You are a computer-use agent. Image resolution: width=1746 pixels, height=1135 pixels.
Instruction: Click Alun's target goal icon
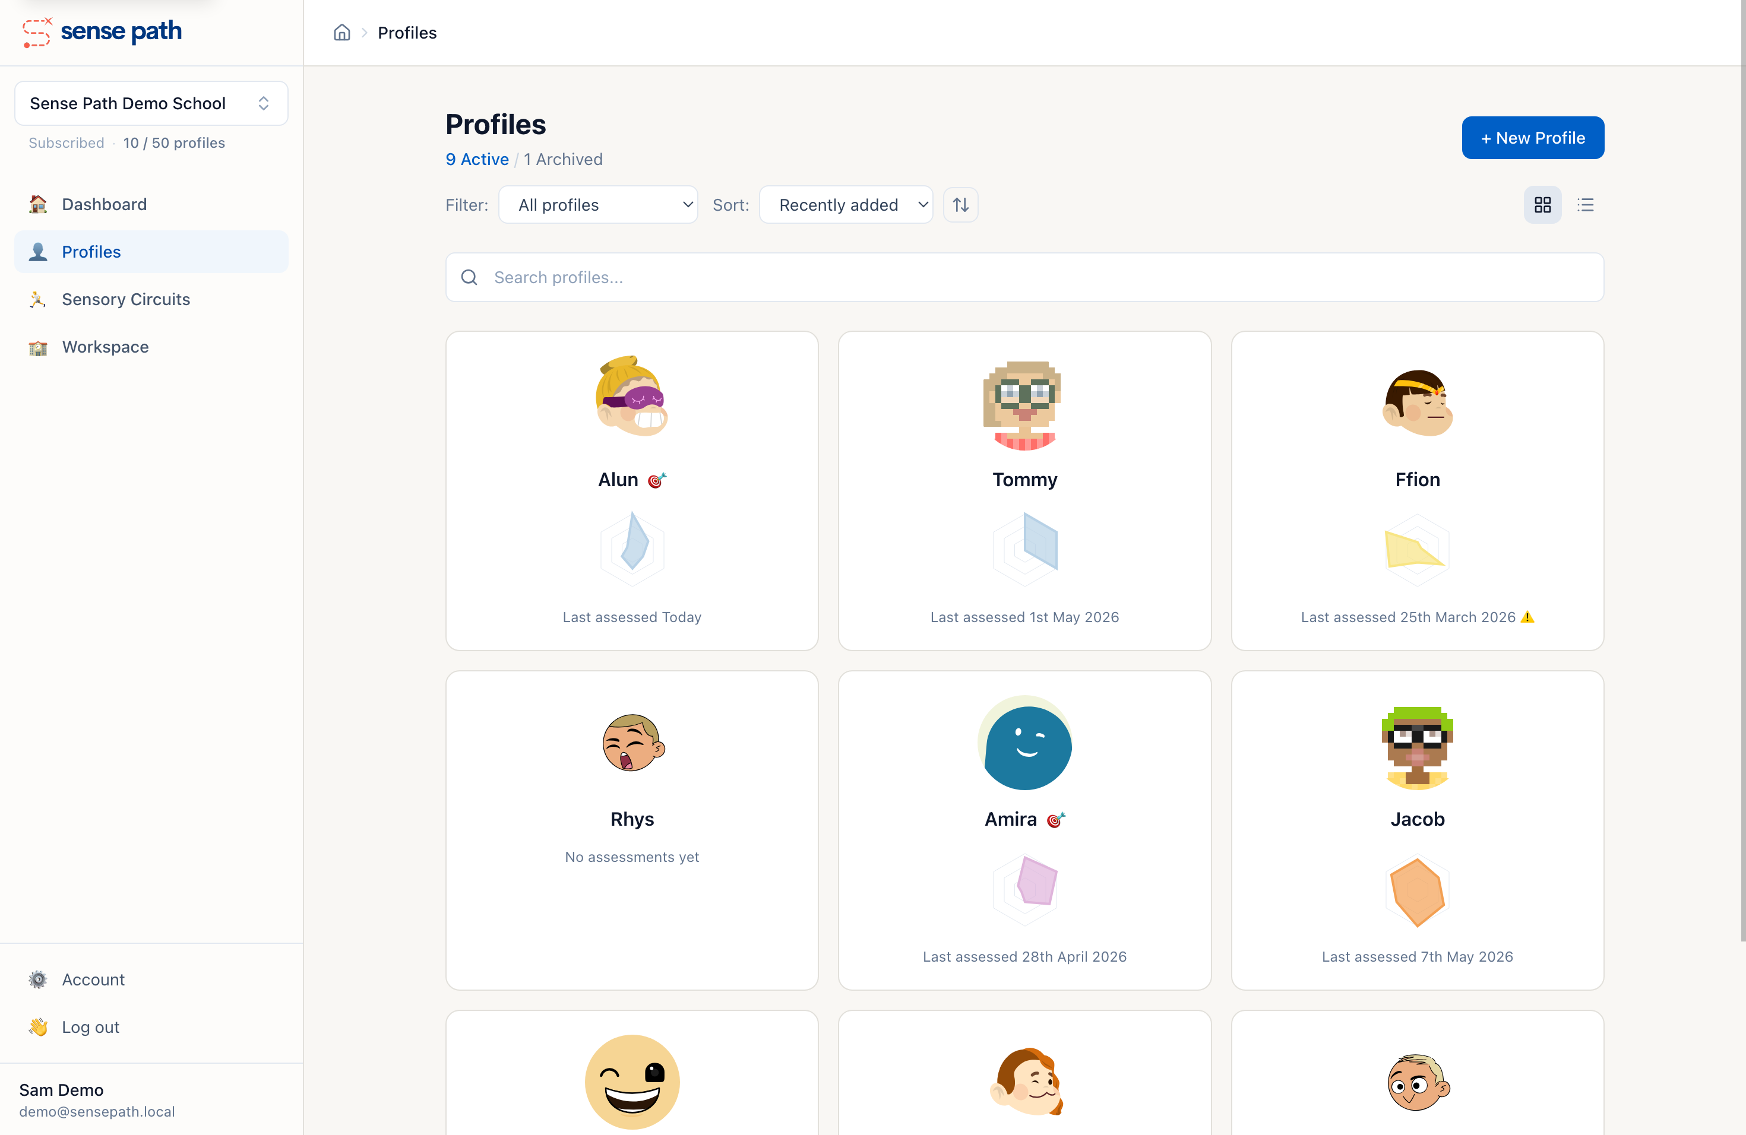(x=657, y=480)
